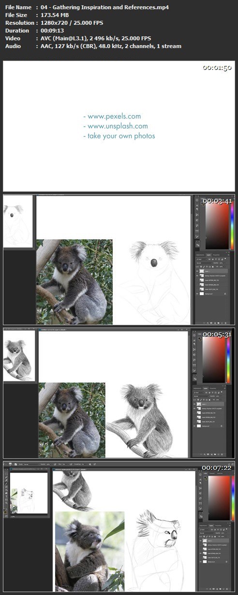The image size is (238, 595).
Task: Click the sketch thumbnail panel in 00:03:41 frame
Action: tap(18, 222)
